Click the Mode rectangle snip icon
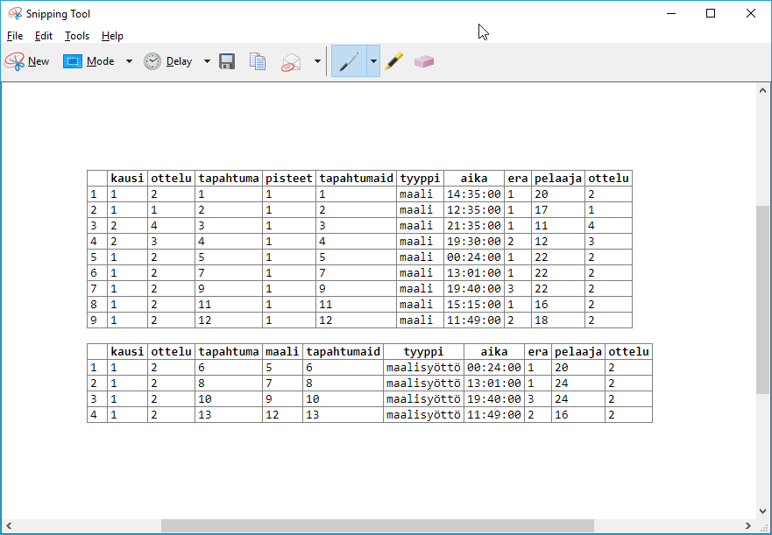The image size is (772, 535). pos(72,61)
